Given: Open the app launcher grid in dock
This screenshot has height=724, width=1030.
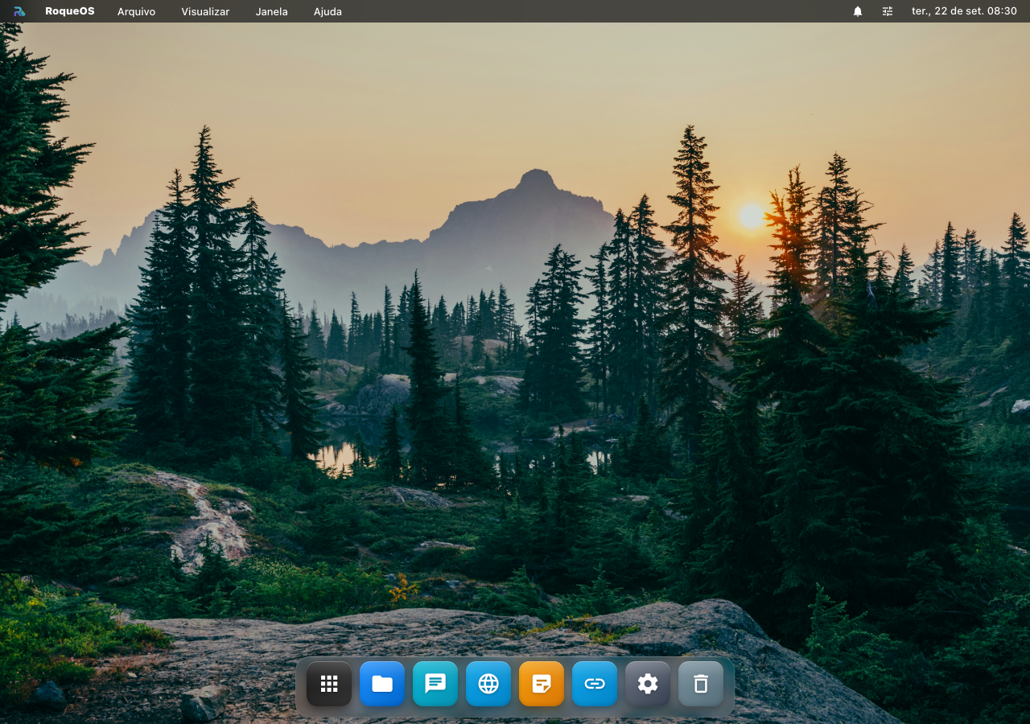Looking at the screenshot, I should [x=329, y=684].
